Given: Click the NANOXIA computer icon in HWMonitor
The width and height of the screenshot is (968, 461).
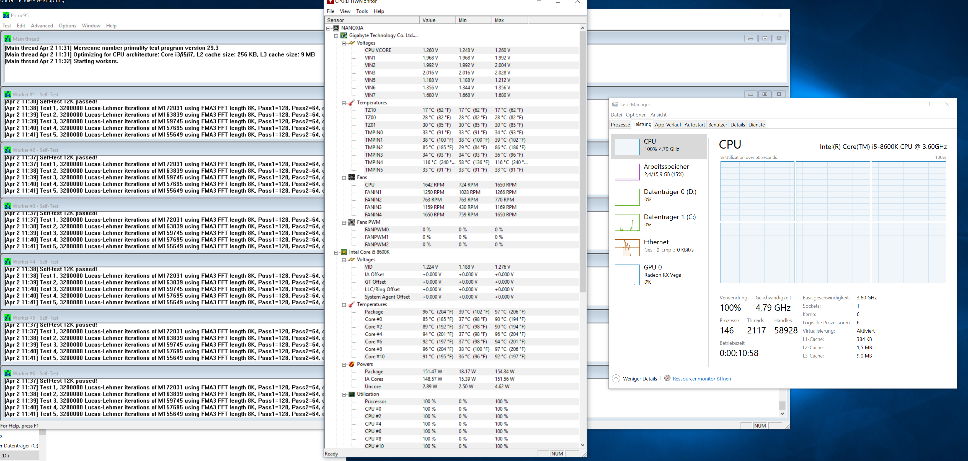Looking at the screenshot, I should [336, 28].
